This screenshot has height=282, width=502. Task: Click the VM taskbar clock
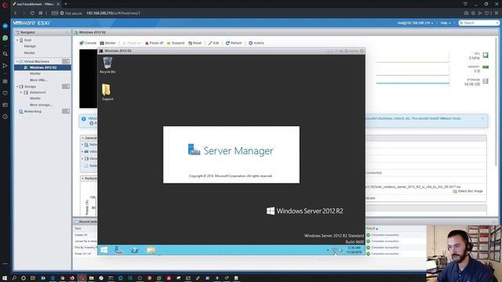(x=354, y=250)
